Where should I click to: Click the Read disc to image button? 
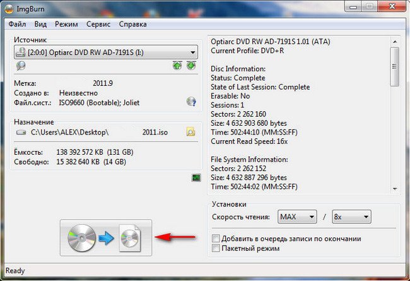pos(106,238)
